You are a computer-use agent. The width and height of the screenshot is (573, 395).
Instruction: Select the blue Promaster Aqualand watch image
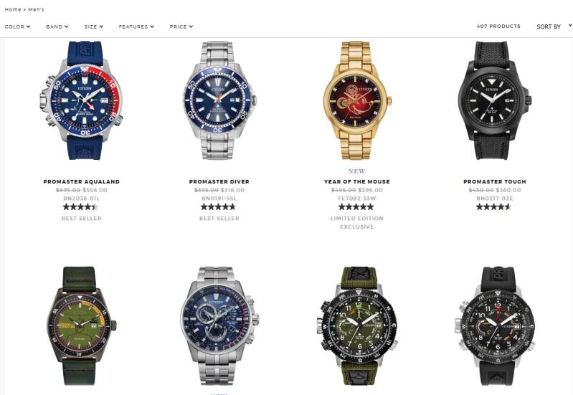[82, 100]
